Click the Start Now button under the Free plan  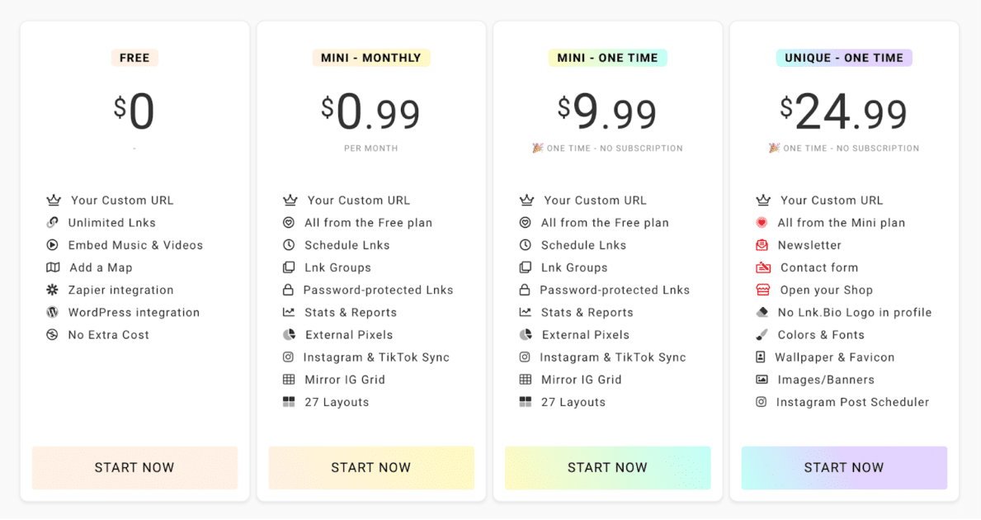(134, 467)
